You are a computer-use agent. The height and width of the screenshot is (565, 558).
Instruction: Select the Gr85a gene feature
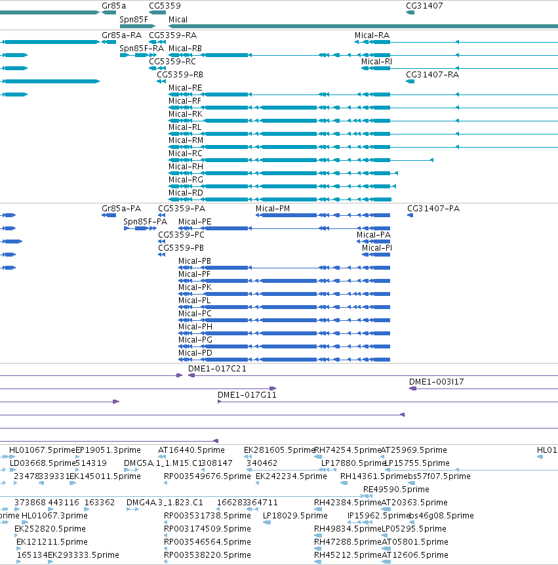pos(109,12)
